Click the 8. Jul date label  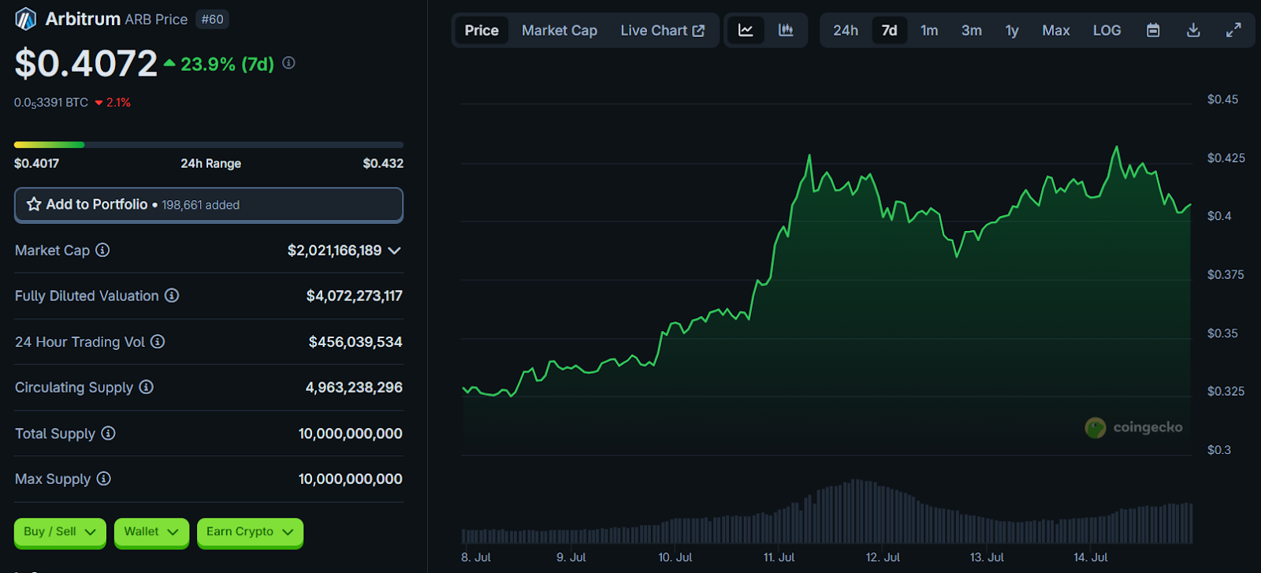[x=476, y=557]
